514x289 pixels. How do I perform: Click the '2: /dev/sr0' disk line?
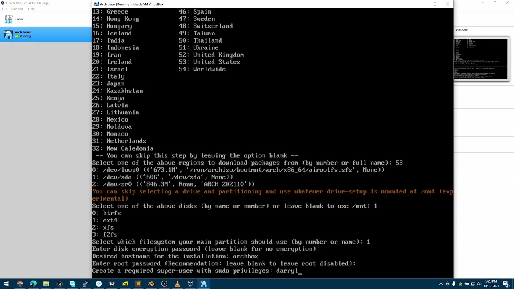(x=173, y=184)
